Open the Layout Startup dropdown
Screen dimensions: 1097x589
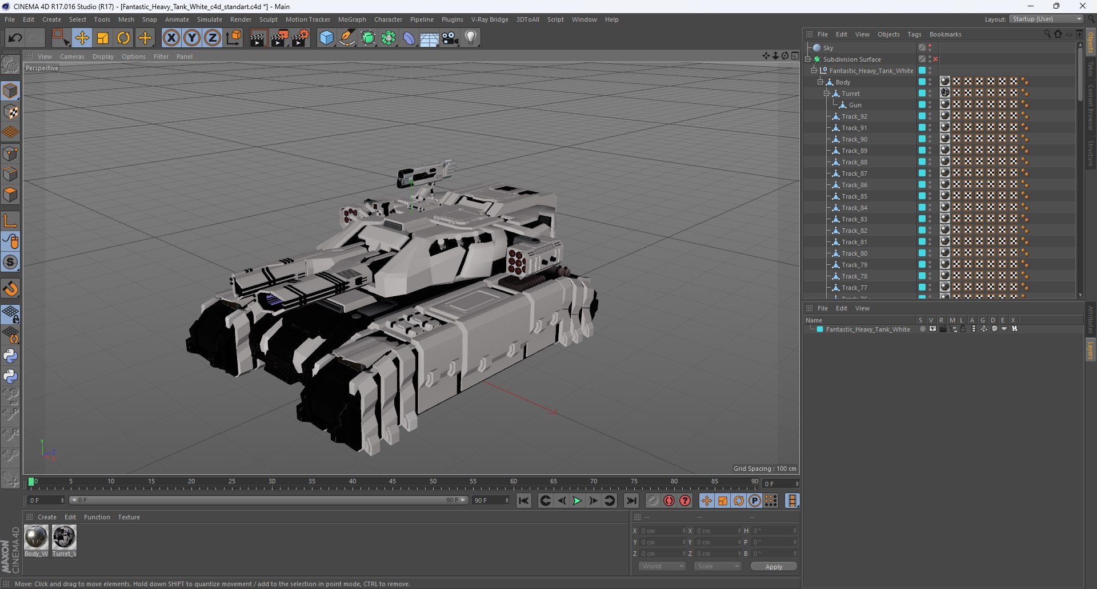tap(1046, 19)
